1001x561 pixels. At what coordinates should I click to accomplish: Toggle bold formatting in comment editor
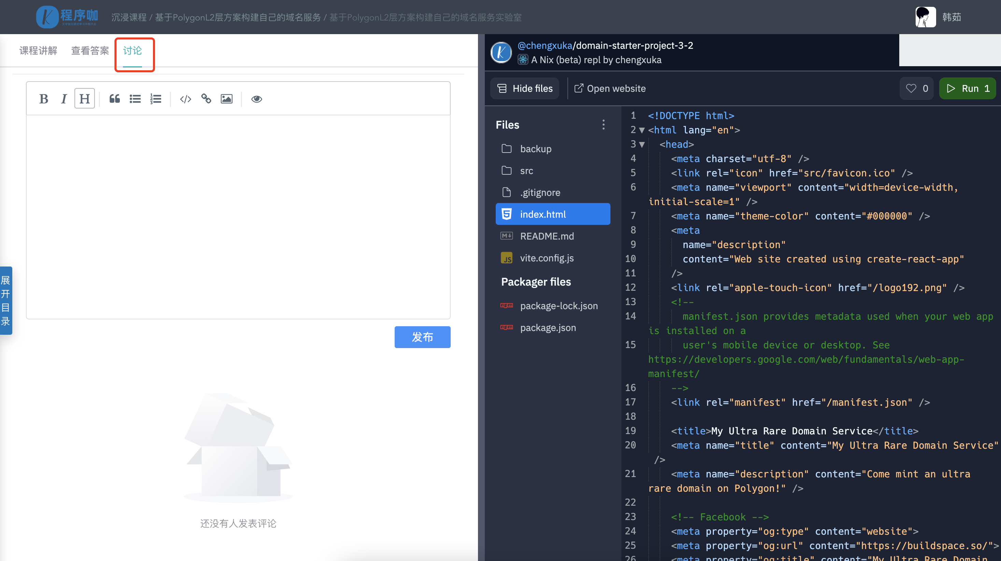pos(43,99)
